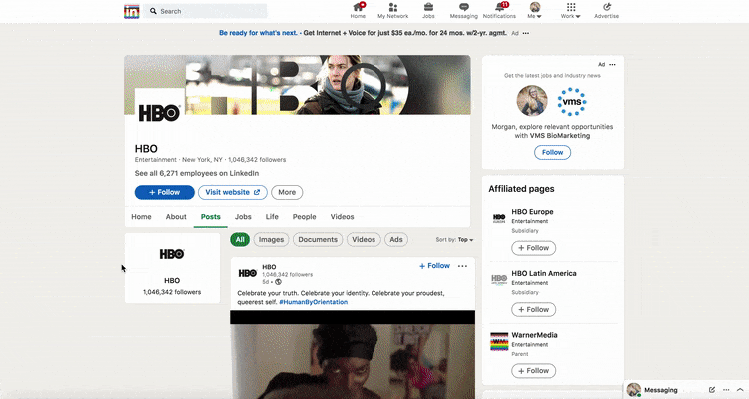Open the #HumanByOrientation hashtag
749x399 pixels.
tap(314, 302)
